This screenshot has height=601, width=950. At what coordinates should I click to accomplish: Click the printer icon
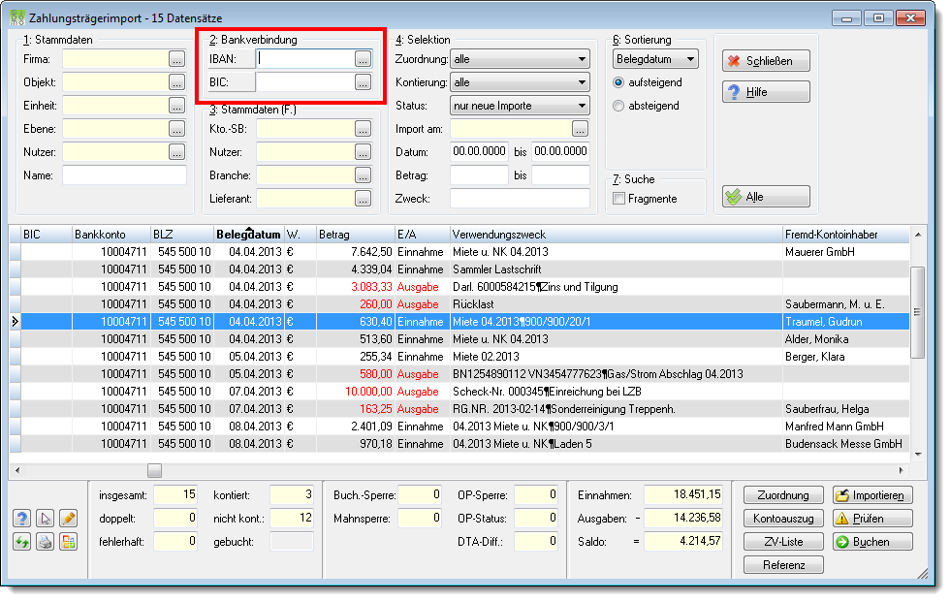pos(46,542)
